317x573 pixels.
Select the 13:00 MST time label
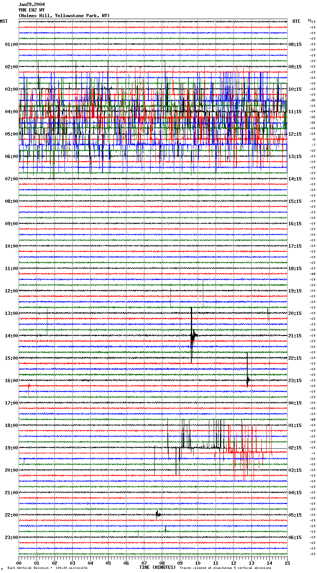[12, 313]
